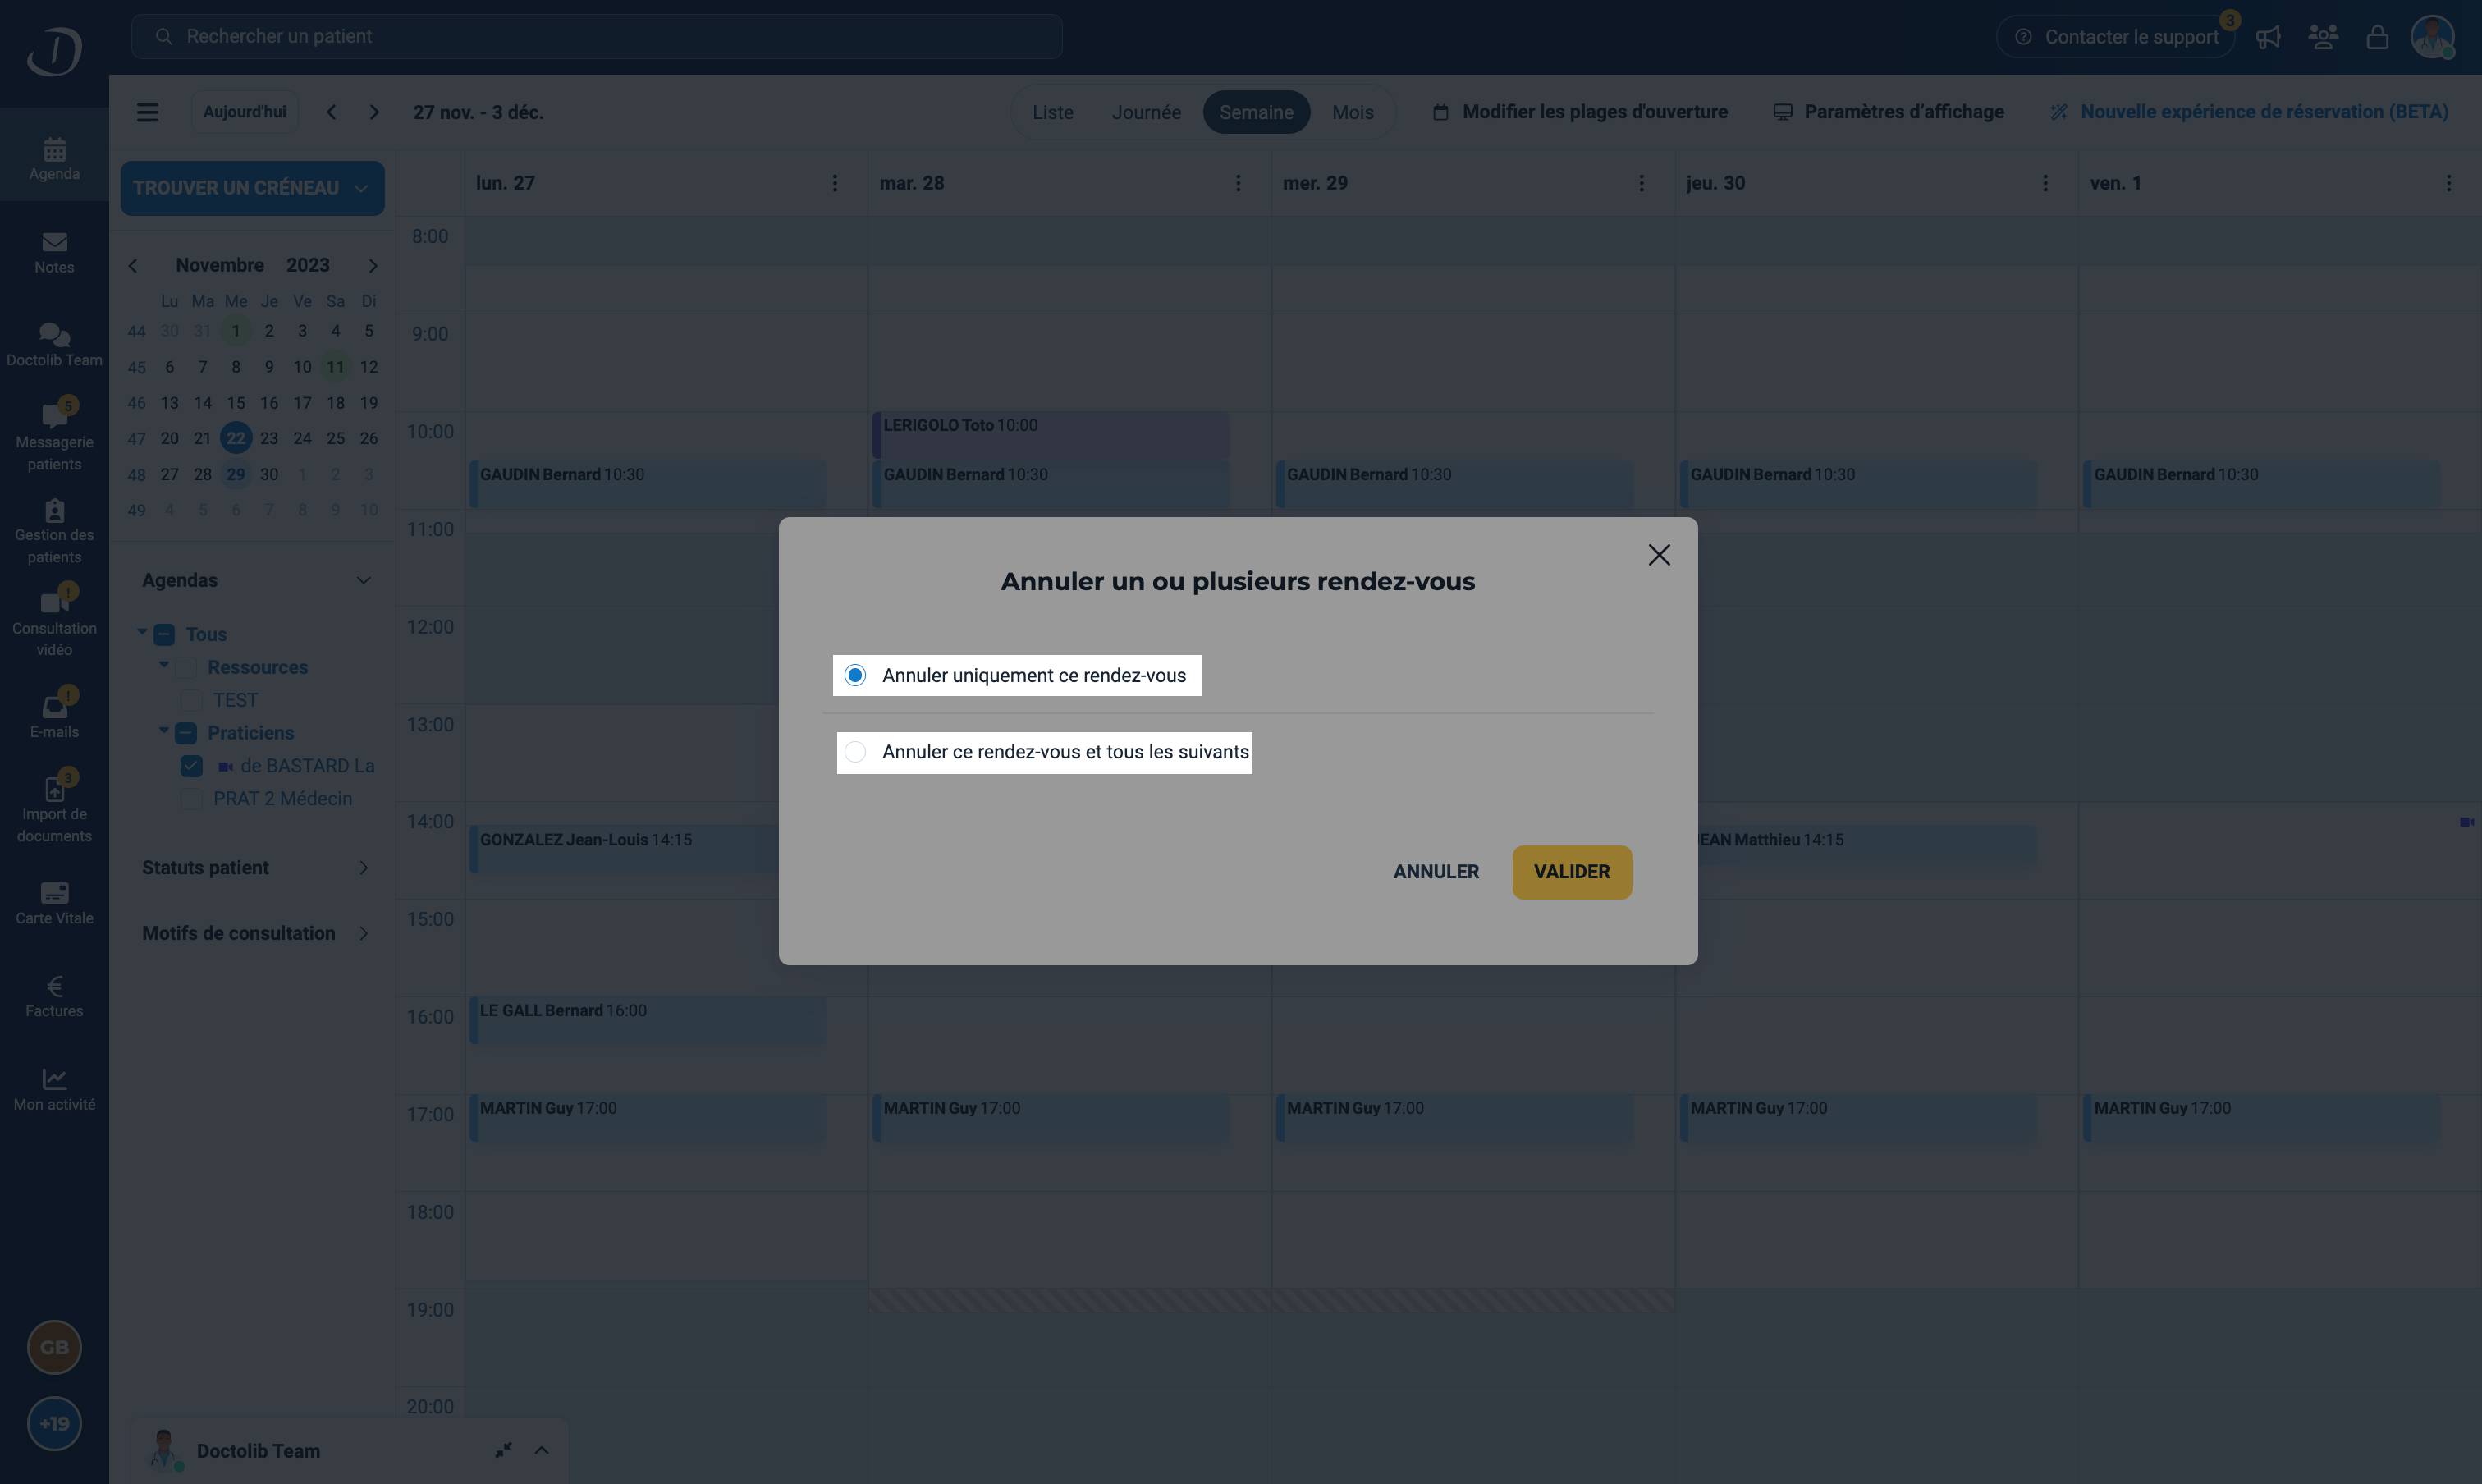Click the Rechercher un patient field

tap(597, 37)
